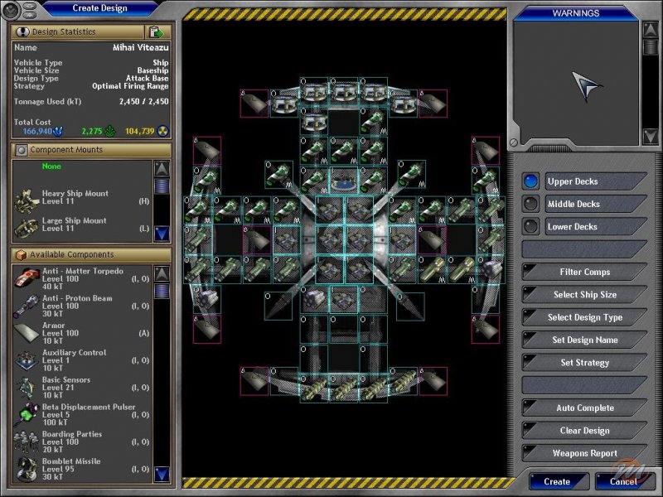Image resolution: width=663 pixels, height=497 pixels.
Task: Open Select Ship Size chooser
Action: pos(583,295)
